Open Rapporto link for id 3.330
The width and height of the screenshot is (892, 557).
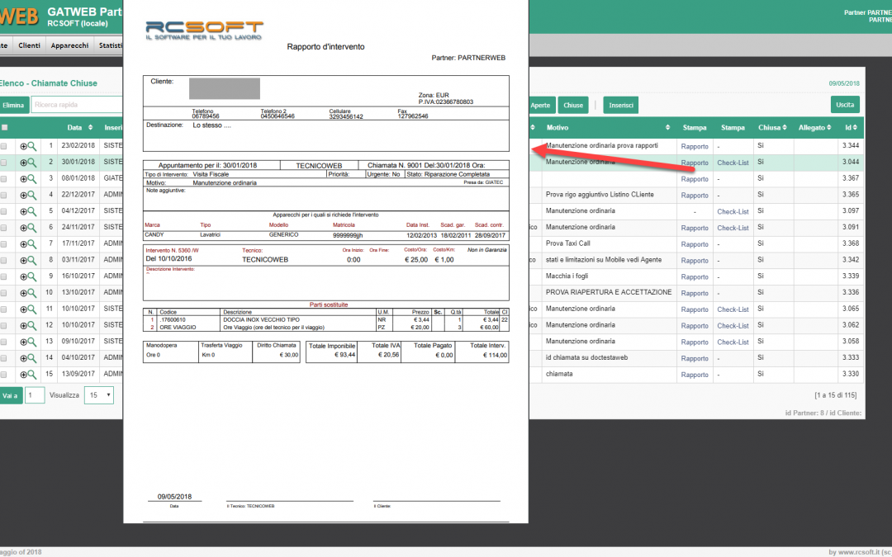(695, 375)
